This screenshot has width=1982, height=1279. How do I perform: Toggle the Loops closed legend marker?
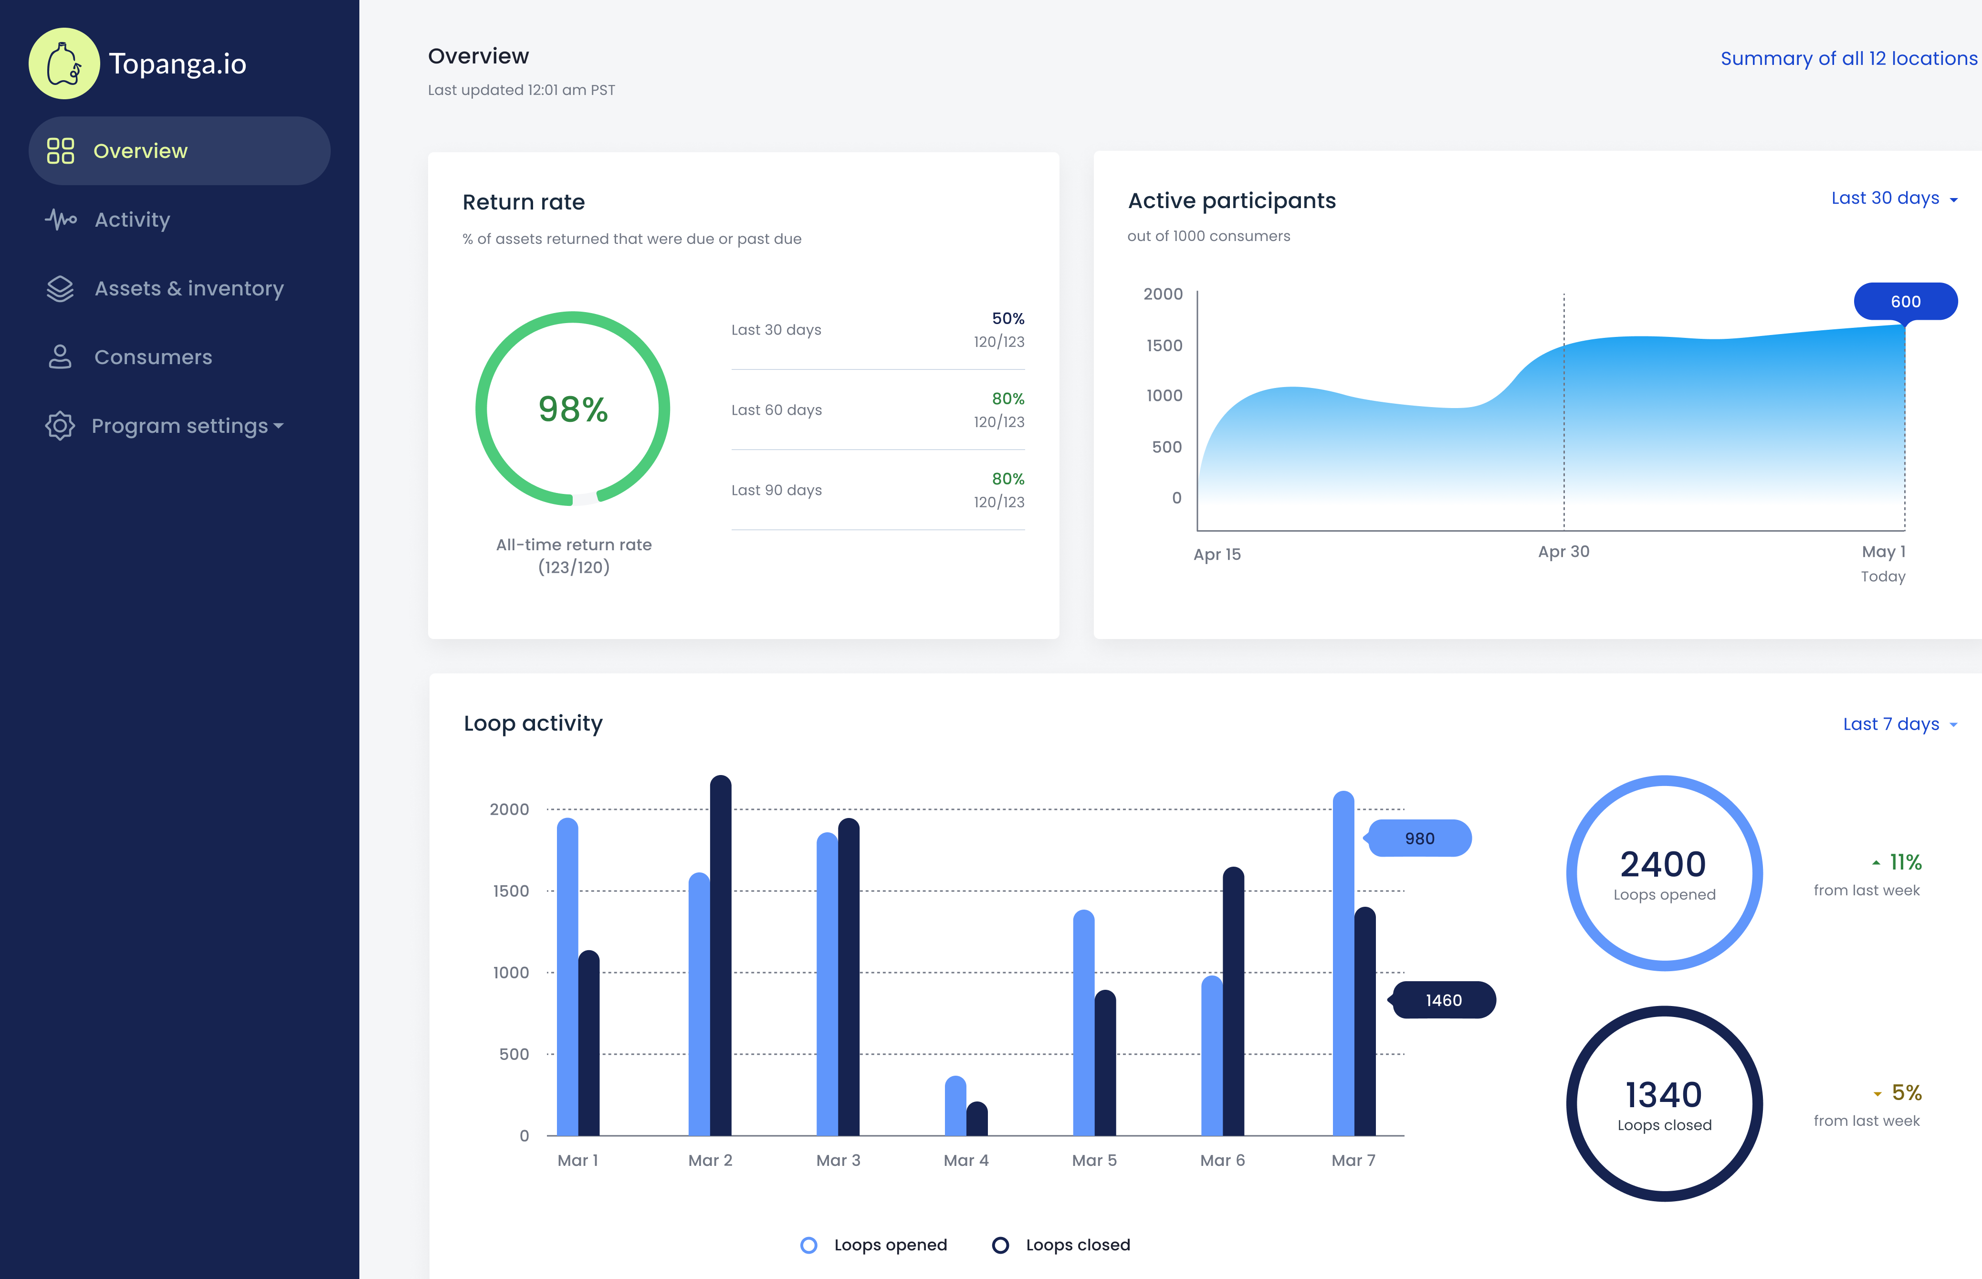click(x=1001, y=1245)
